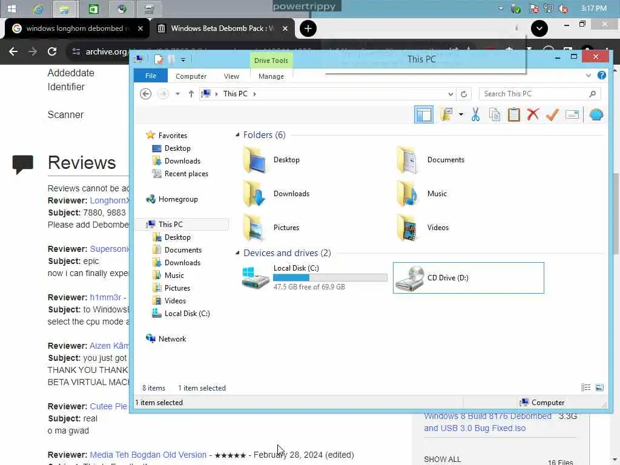Open h1mm3r reviewer link
This screenshot has width=620, height=465.
[x=105, y=297]
